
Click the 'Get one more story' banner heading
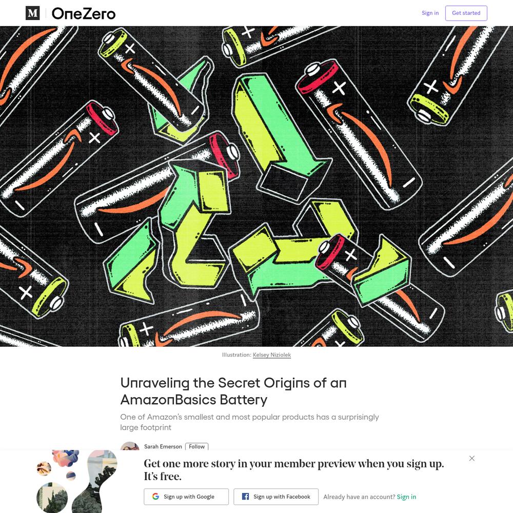point(294,470)
